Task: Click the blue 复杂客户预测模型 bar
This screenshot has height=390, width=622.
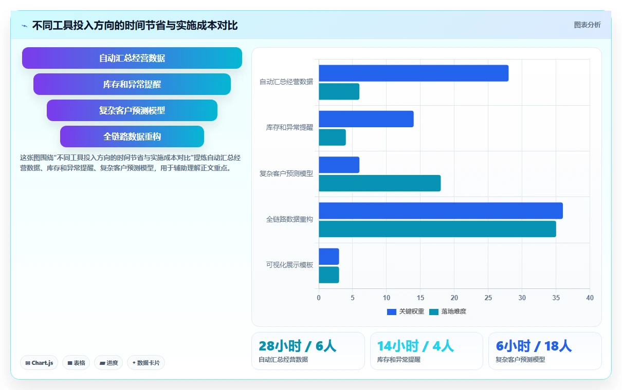Action: (x=339, y=165)
